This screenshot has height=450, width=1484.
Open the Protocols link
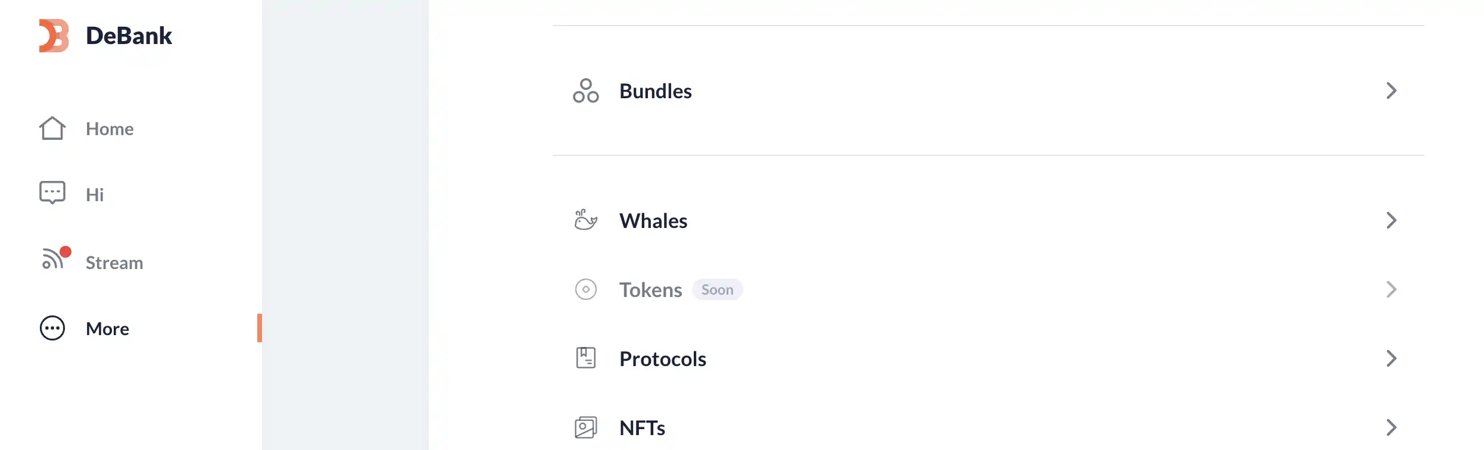pyautogui.click(x=663, y=359)
